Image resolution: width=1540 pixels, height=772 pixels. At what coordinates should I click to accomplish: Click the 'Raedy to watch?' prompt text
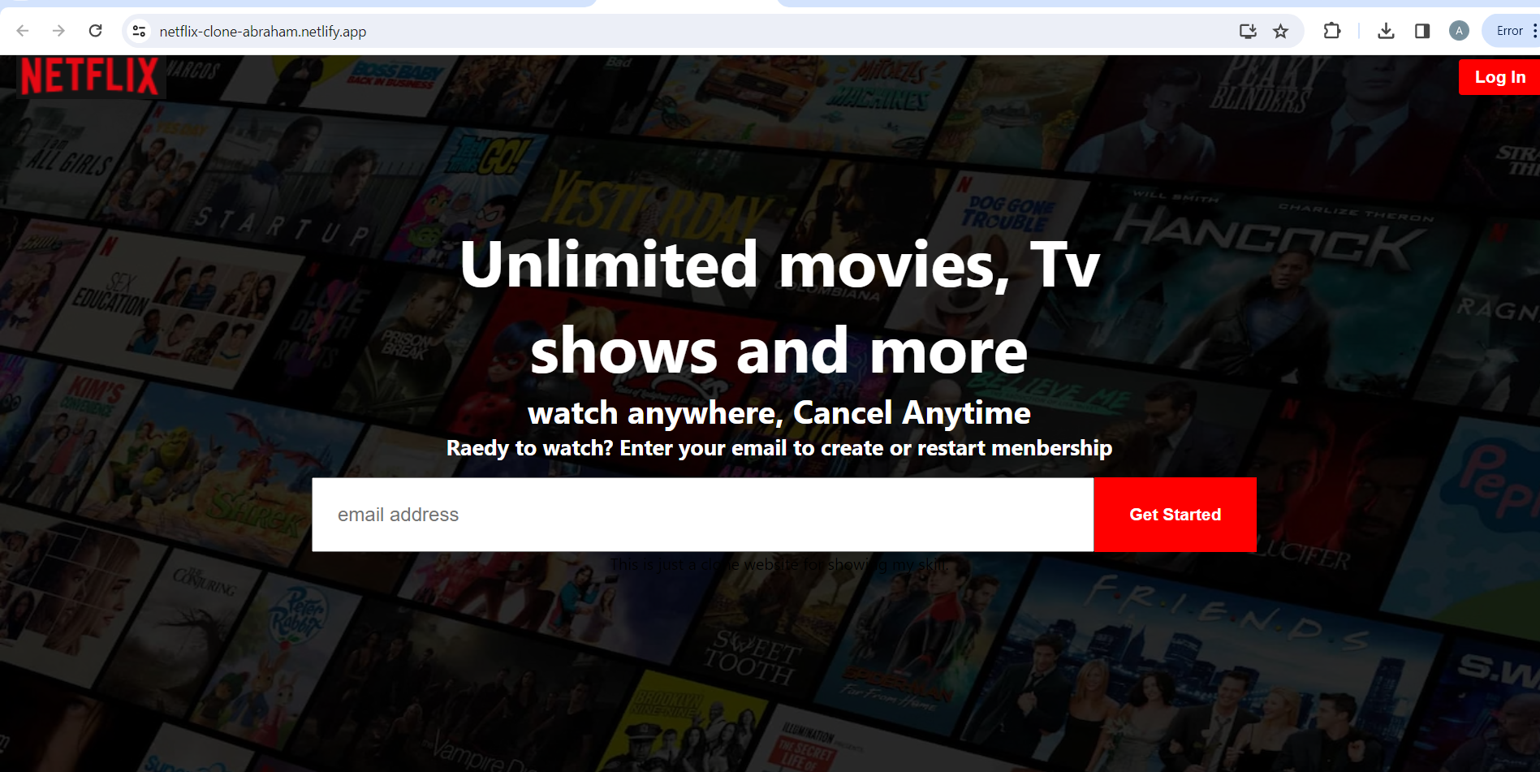[779, 448]
